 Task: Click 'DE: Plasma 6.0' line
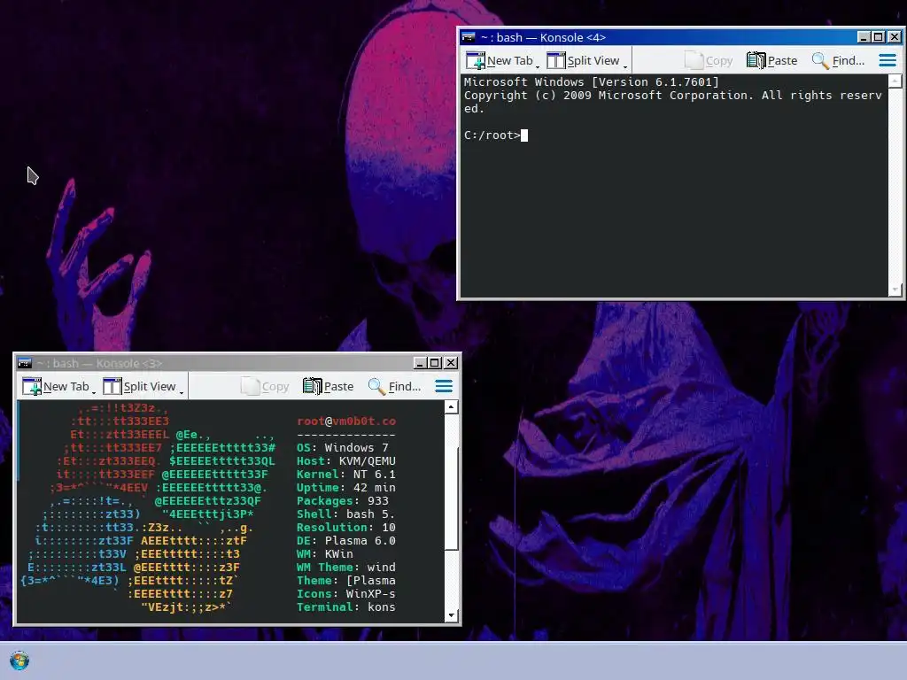(x=346, y=541)
